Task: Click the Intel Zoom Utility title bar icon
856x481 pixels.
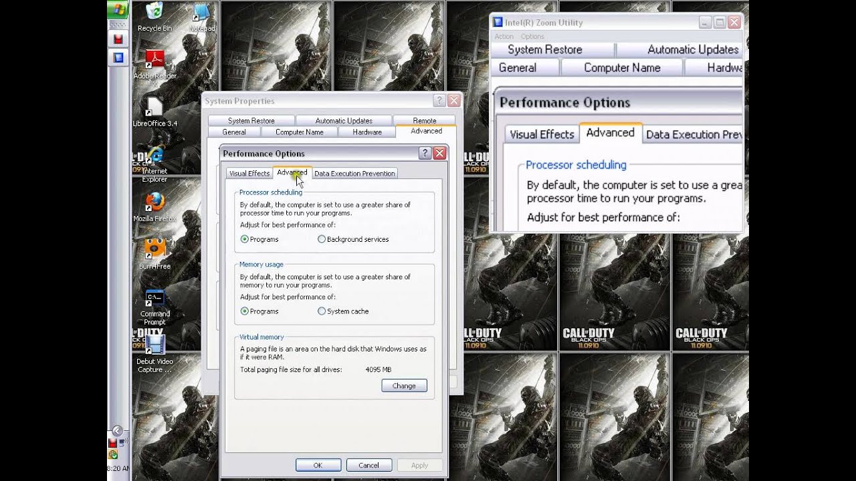Action: (x=498, y=23)
